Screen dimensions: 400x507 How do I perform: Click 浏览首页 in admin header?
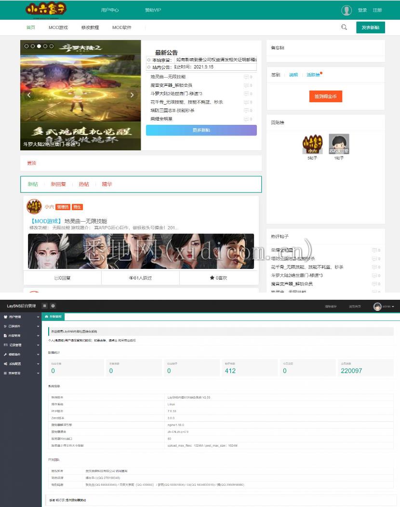click(355, 306)
